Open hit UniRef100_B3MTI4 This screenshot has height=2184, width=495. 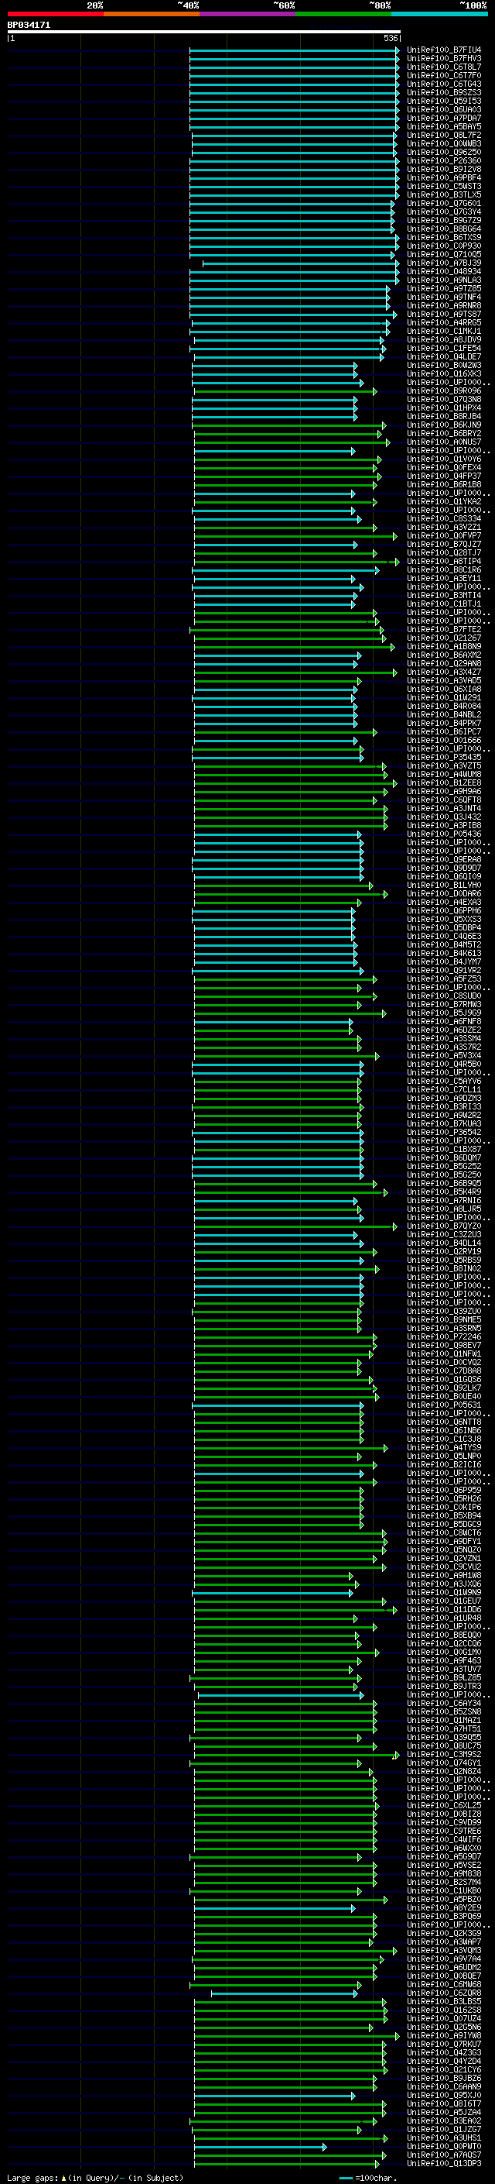point(444,595)
